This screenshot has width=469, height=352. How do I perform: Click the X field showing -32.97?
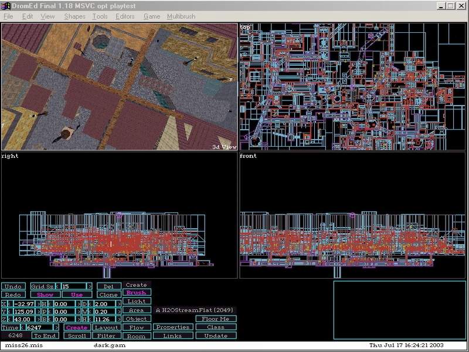pyautogui.click(x=24, y=304)
